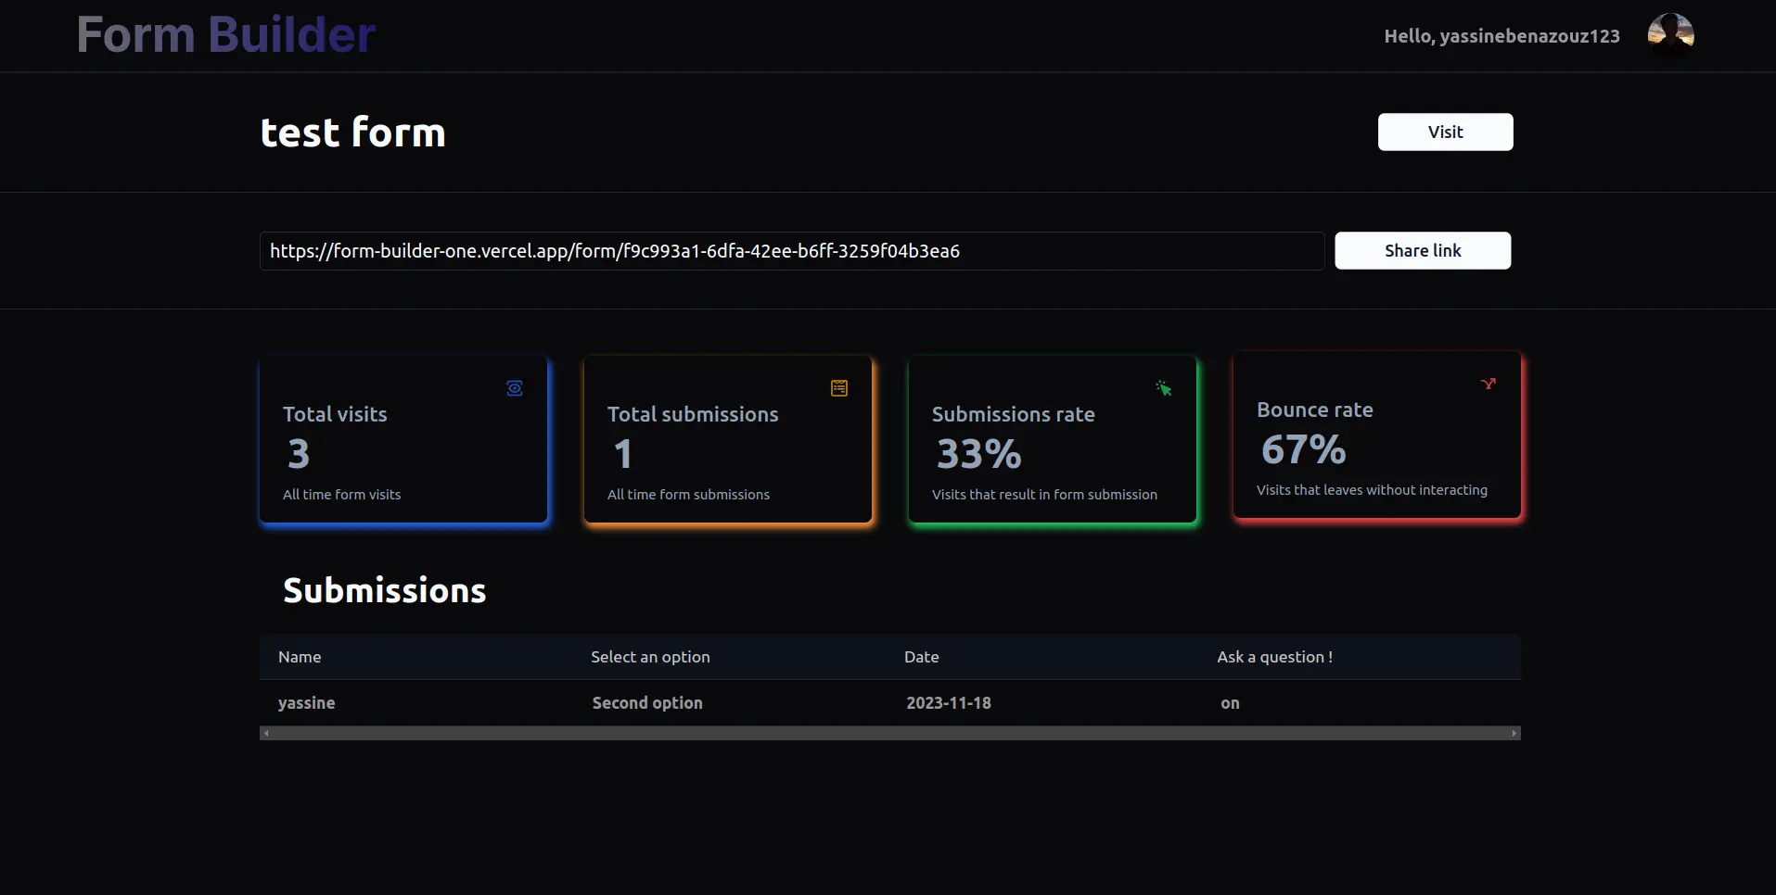1776x895 pixels.
Task: Click the form icon on Total submissions card
Action: pyautogui.click(x=839, y=388)
